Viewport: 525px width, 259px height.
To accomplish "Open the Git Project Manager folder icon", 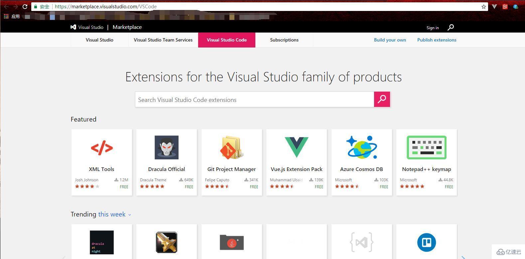I will pyautogui.click(x=232, y=147).
